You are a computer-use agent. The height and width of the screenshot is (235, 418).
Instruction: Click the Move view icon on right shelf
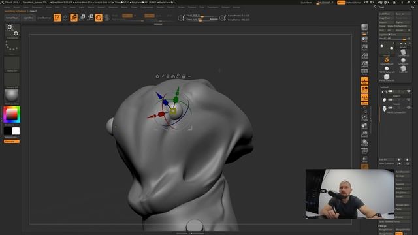point(364,126)
